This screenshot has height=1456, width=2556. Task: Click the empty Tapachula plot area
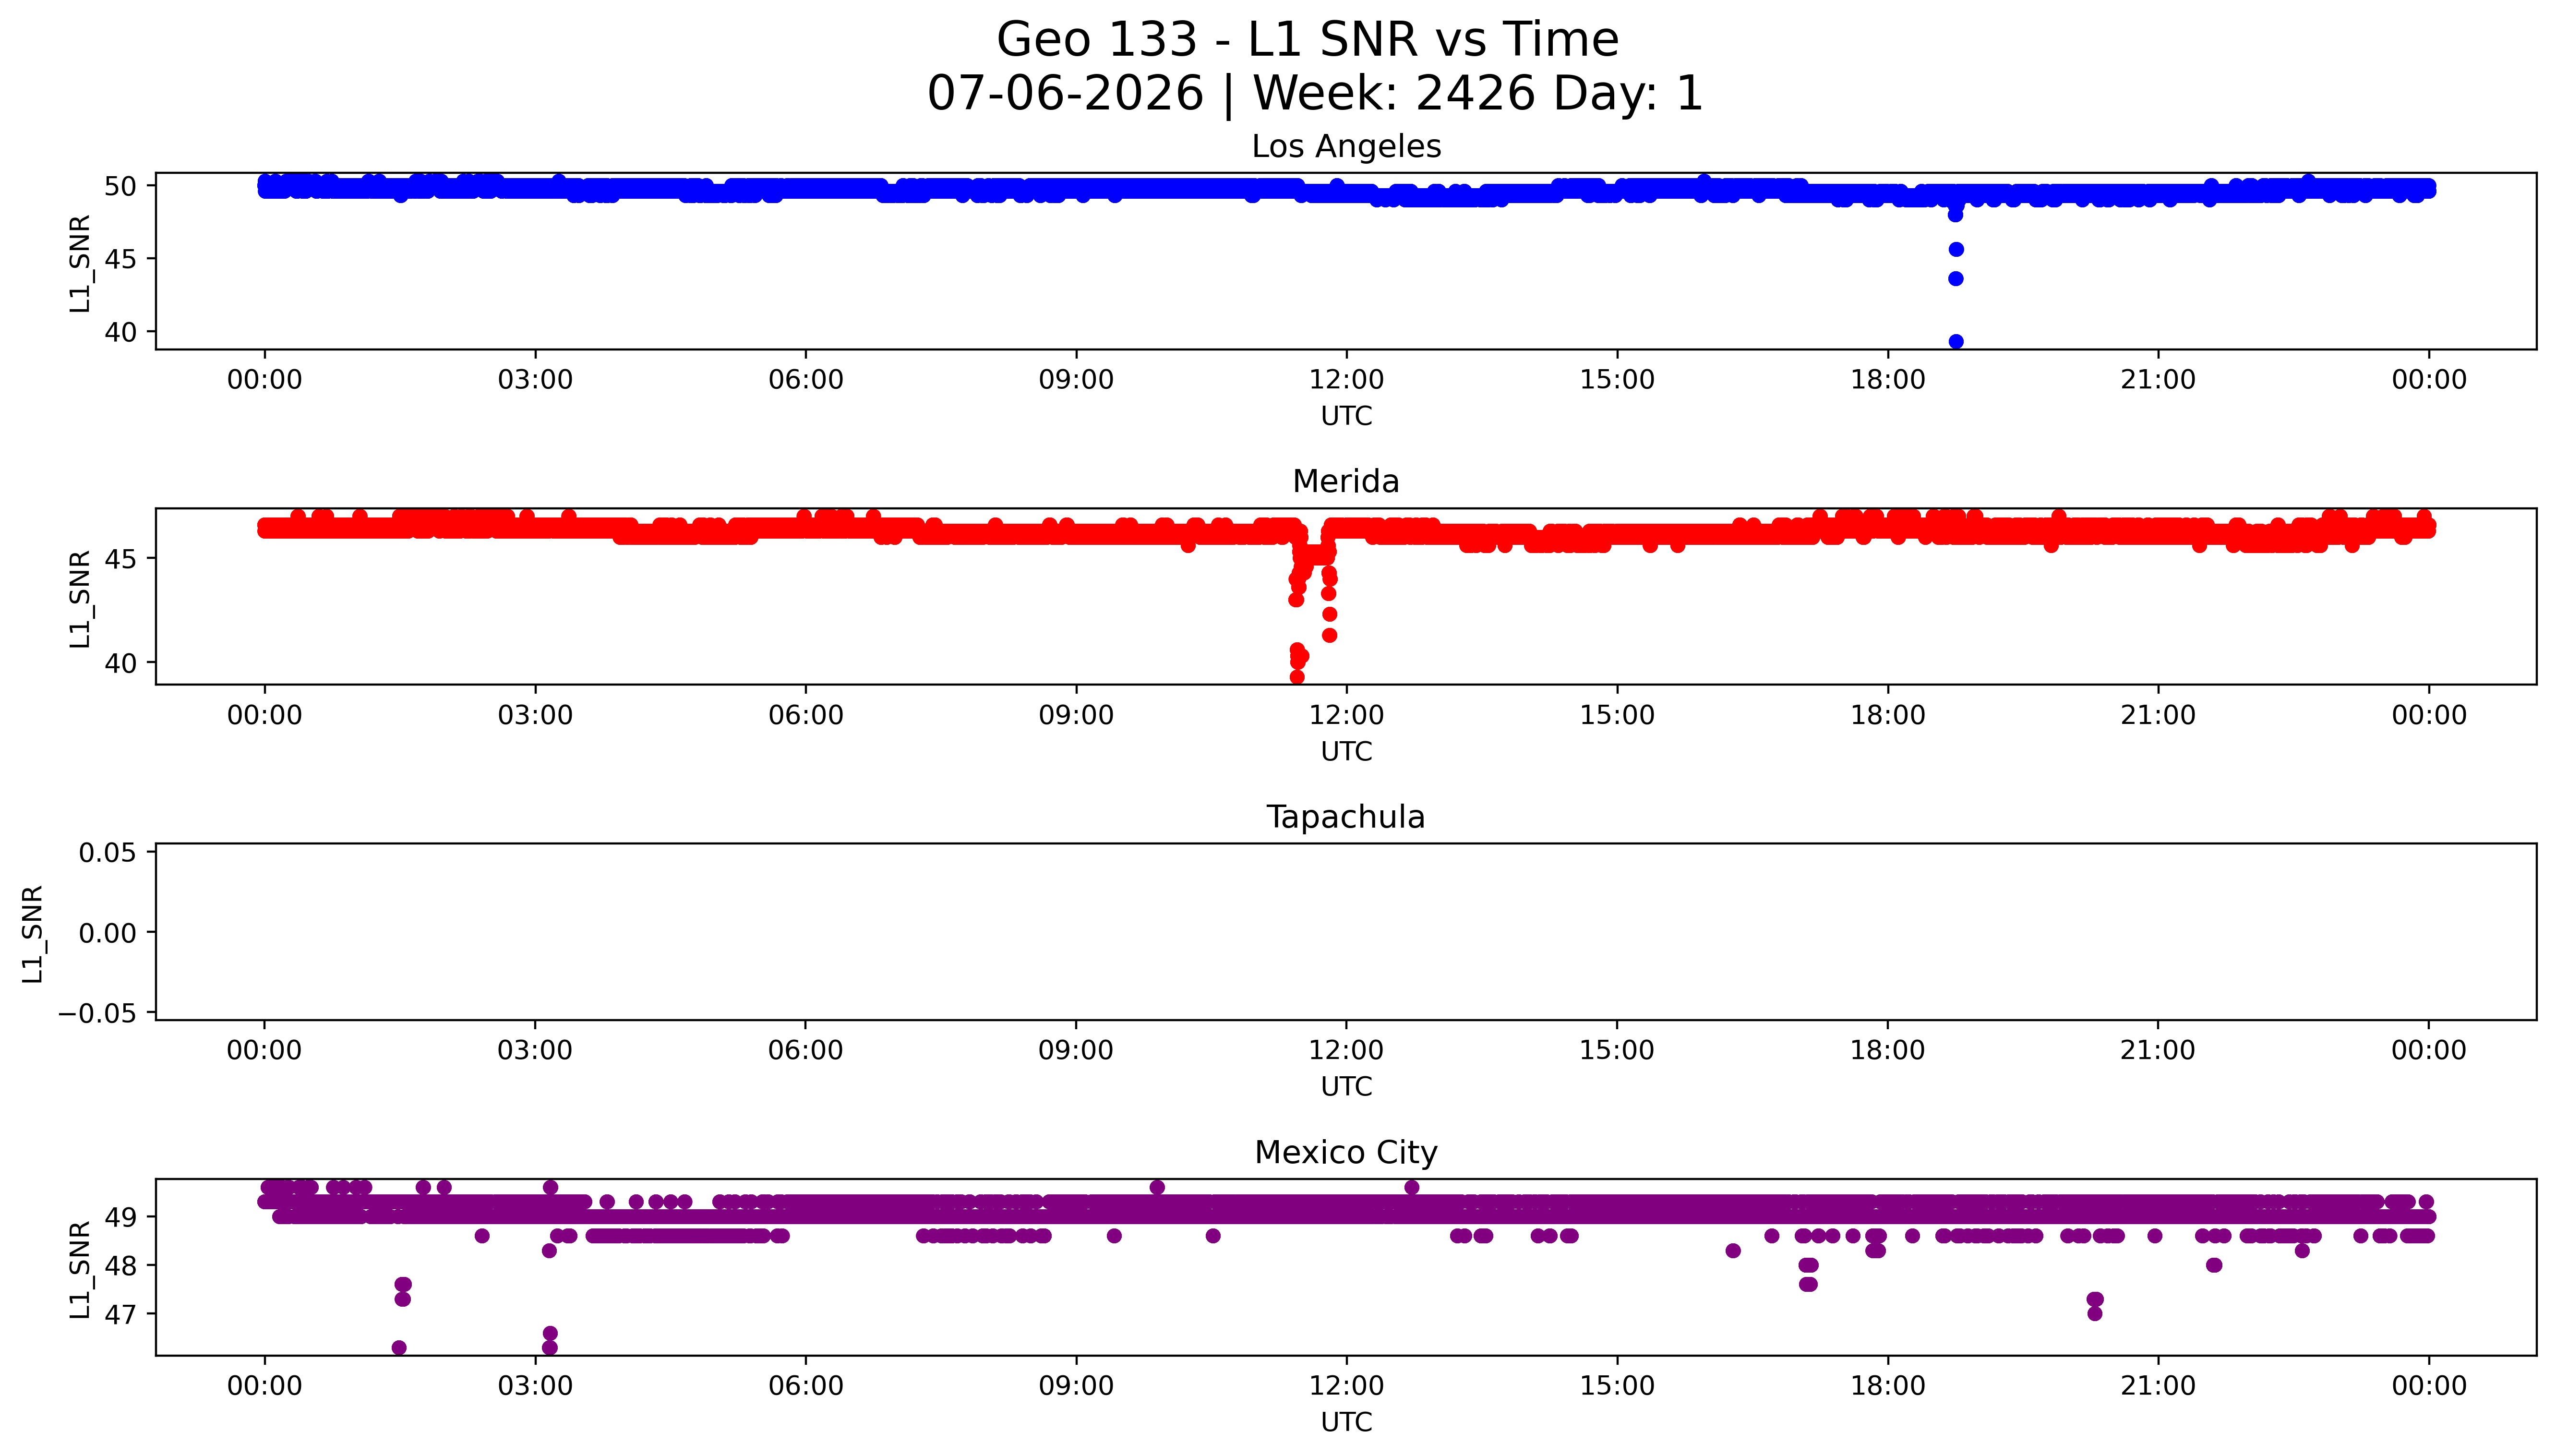(x=1345, y=931)
